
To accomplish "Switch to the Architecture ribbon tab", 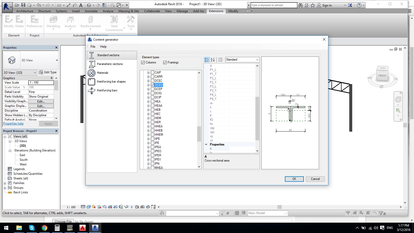I will click(25, 11).
